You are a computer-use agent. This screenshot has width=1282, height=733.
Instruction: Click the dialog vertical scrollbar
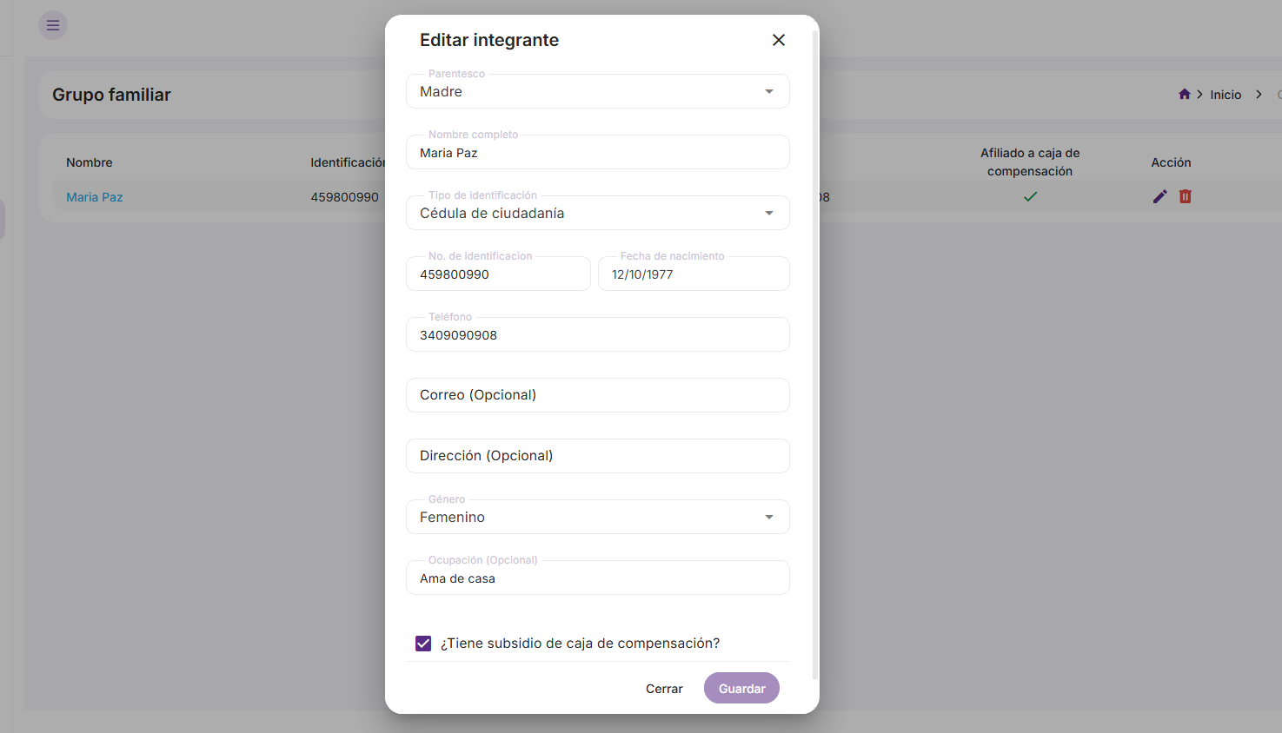[815, 356]
